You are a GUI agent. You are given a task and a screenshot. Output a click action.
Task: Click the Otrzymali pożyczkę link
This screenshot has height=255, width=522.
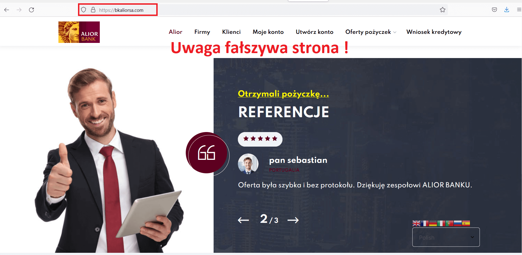283,94
